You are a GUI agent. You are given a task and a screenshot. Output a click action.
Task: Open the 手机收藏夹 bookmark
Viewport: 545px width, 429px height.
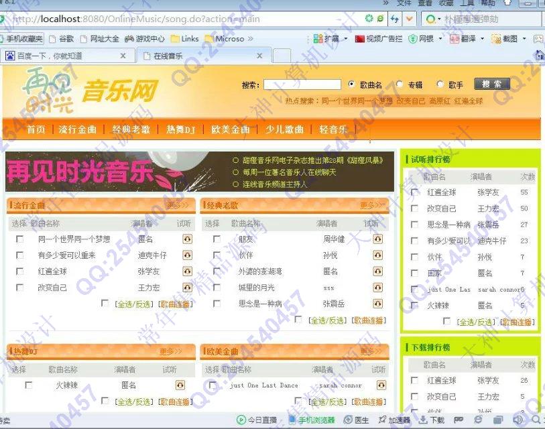(x=21, y=39)
